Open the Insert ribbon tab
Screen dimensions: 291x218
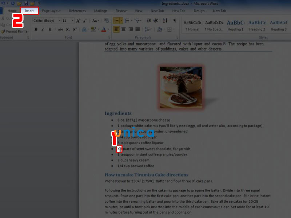[x=29, y=11]
